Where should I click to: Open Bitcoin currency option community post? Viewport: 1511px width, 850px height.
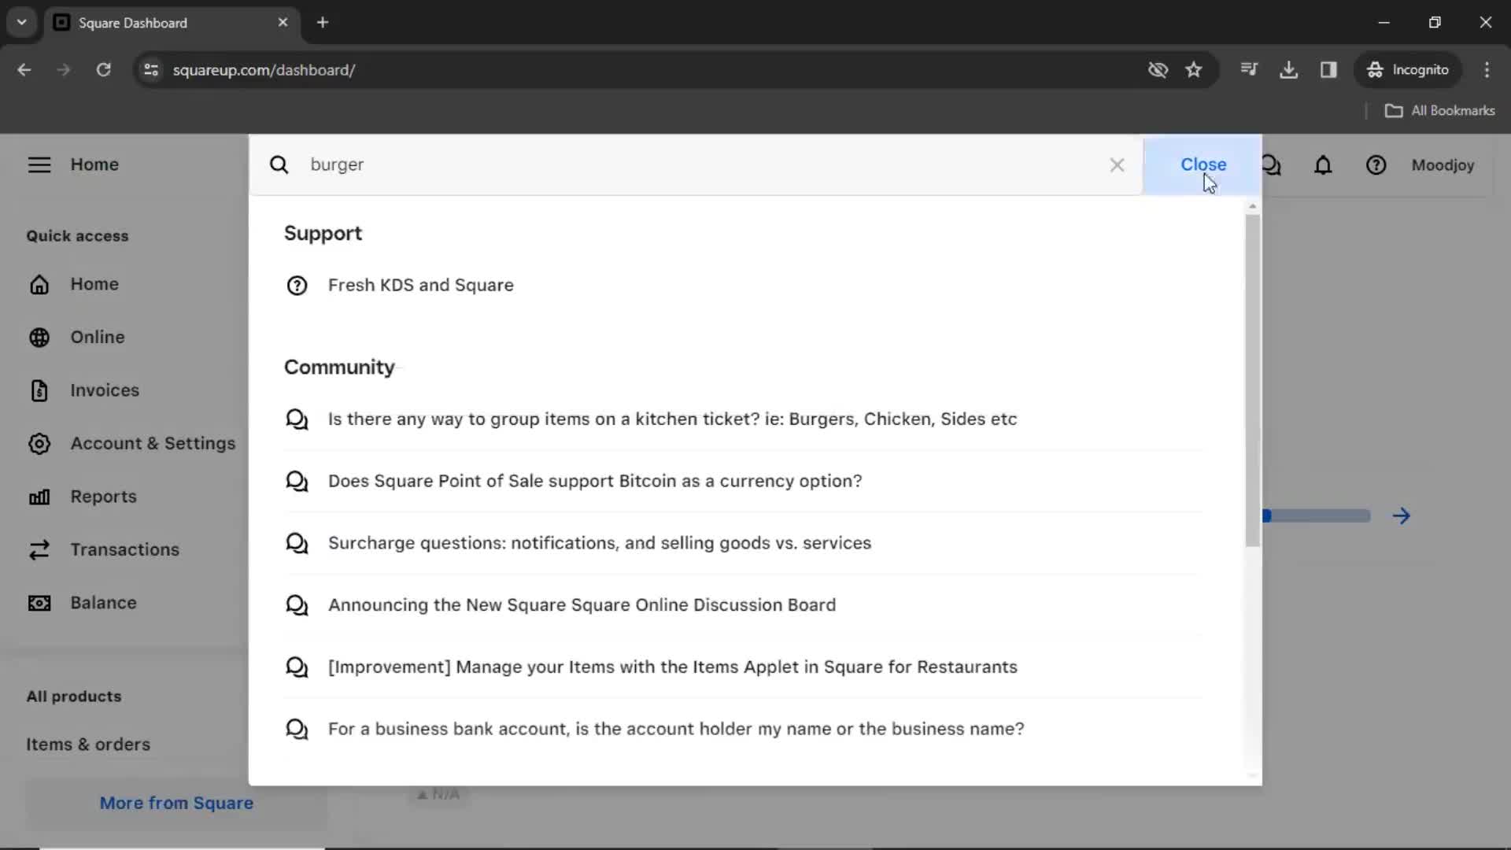[x=595, y=481]
